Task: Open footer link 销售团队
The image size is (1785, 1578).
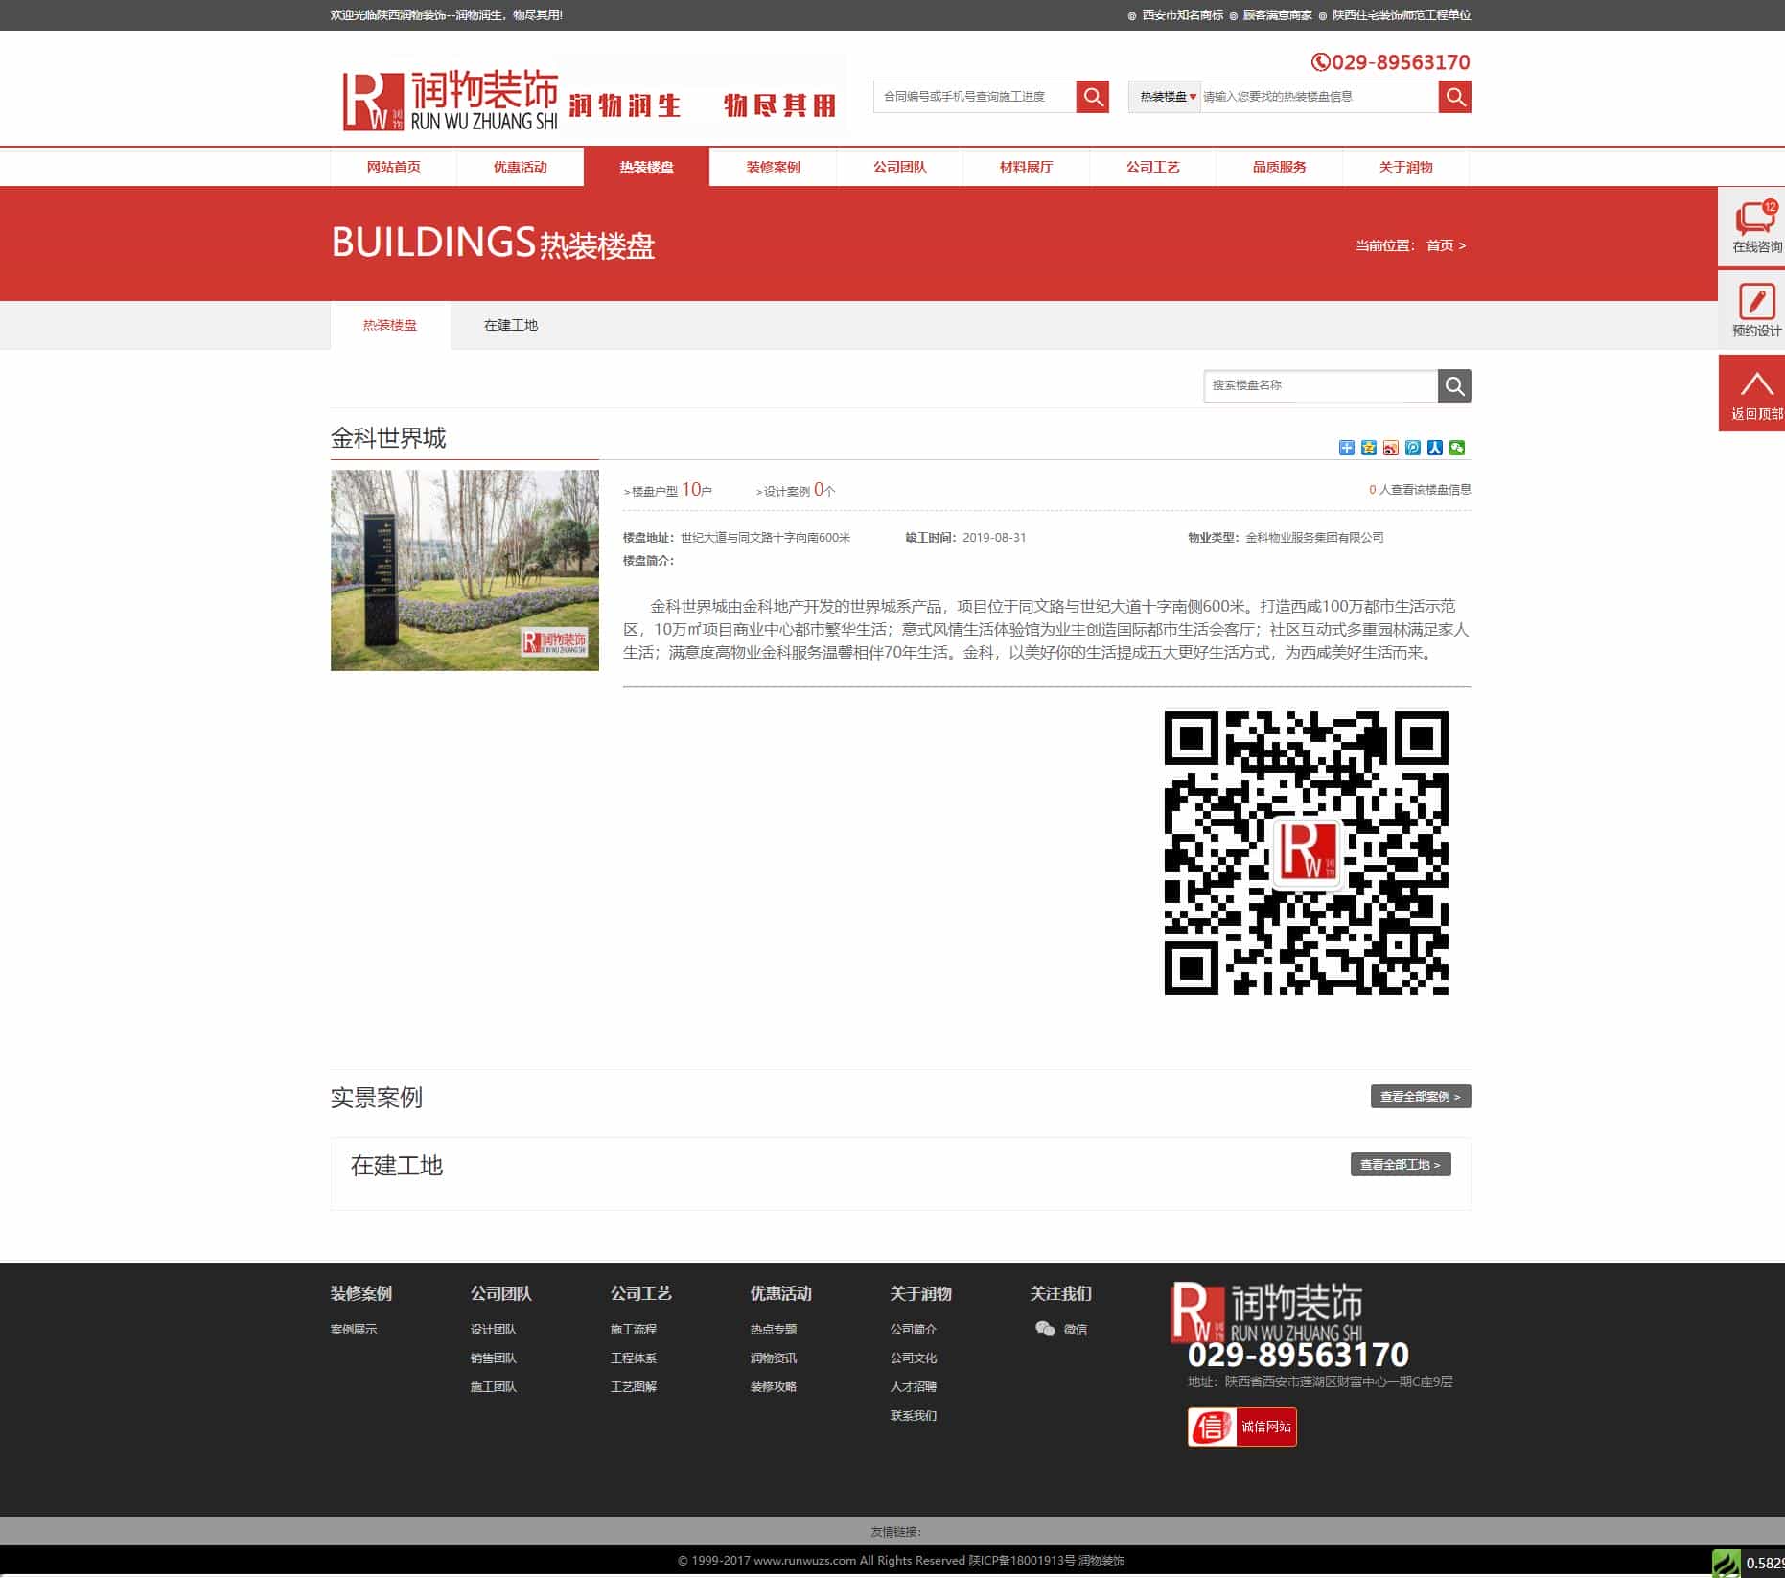Action: click(494, 1358)
